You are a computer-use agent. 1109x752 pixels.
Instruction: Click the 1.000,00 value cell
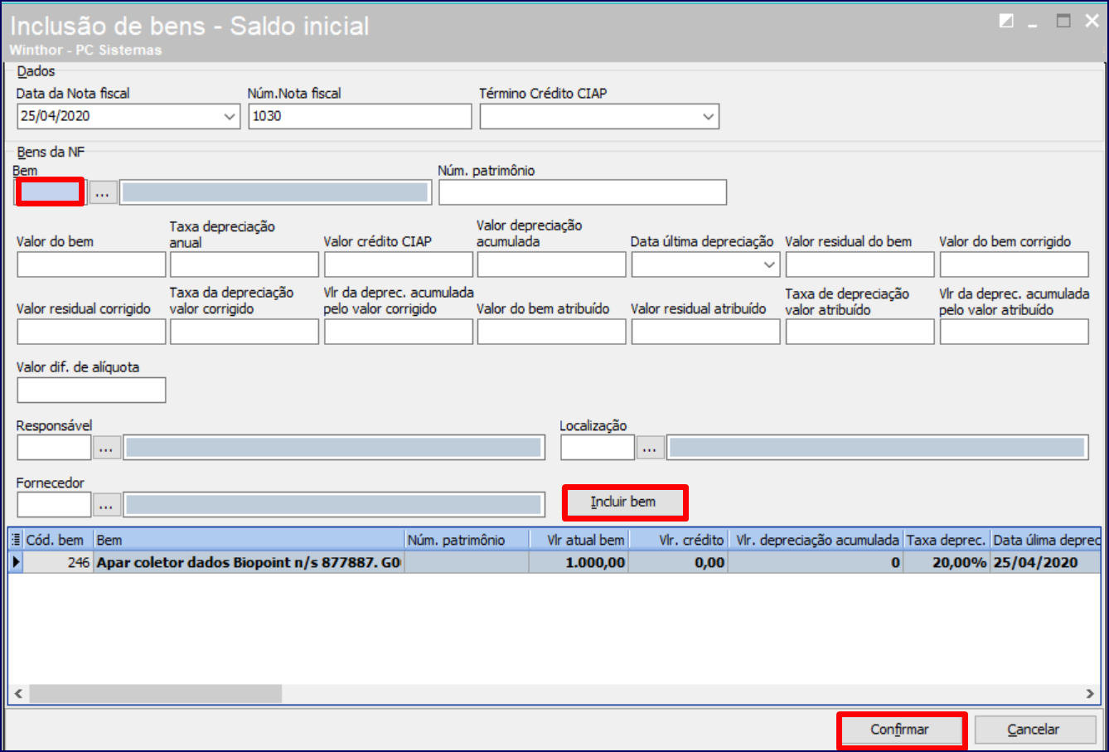point(579,562)
